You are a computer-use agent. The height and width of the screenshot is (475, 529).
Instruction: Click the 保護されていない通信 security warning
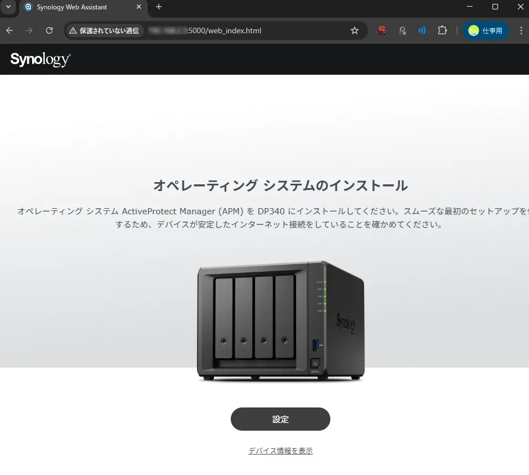(x=104, y=30)
